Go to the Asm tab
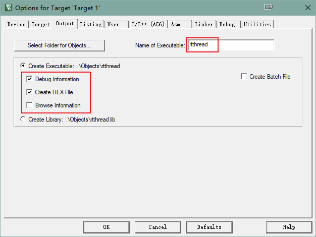Viewport: 316px width, 237px height. (176, 24)
